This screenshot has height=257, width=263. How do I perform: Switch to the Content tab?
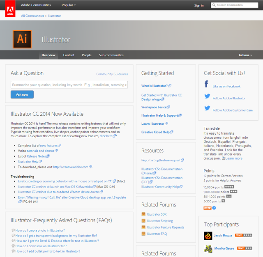click(69, 55)
